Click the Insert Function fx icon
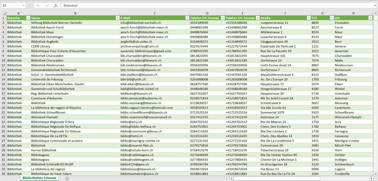 coord(55,5)
